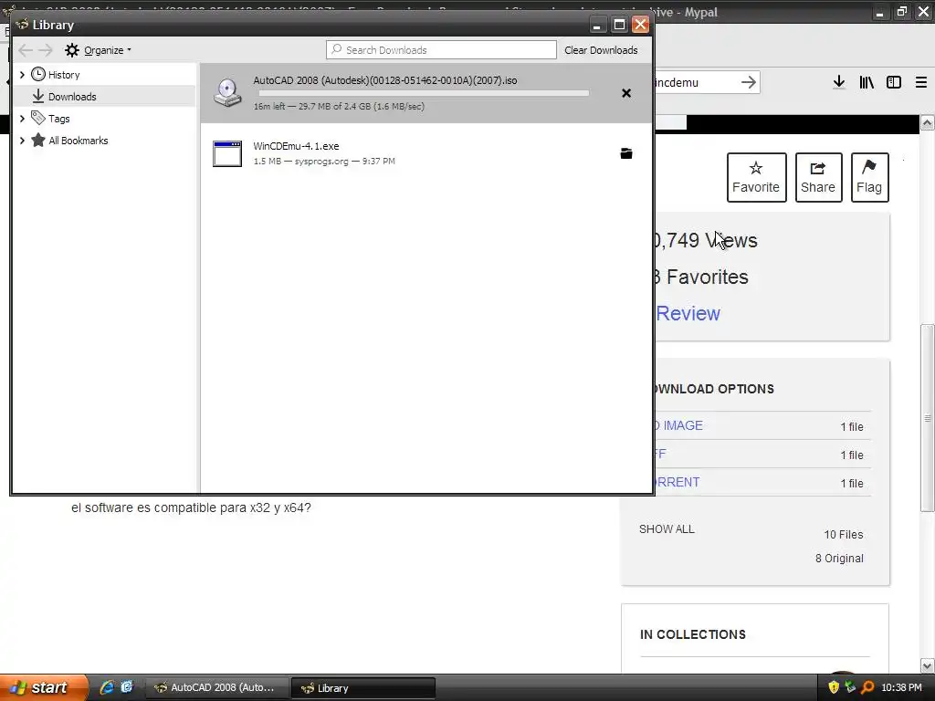Open the TORRENT download option
This screenshot has height=701, width=935.
tap(678, 482)
